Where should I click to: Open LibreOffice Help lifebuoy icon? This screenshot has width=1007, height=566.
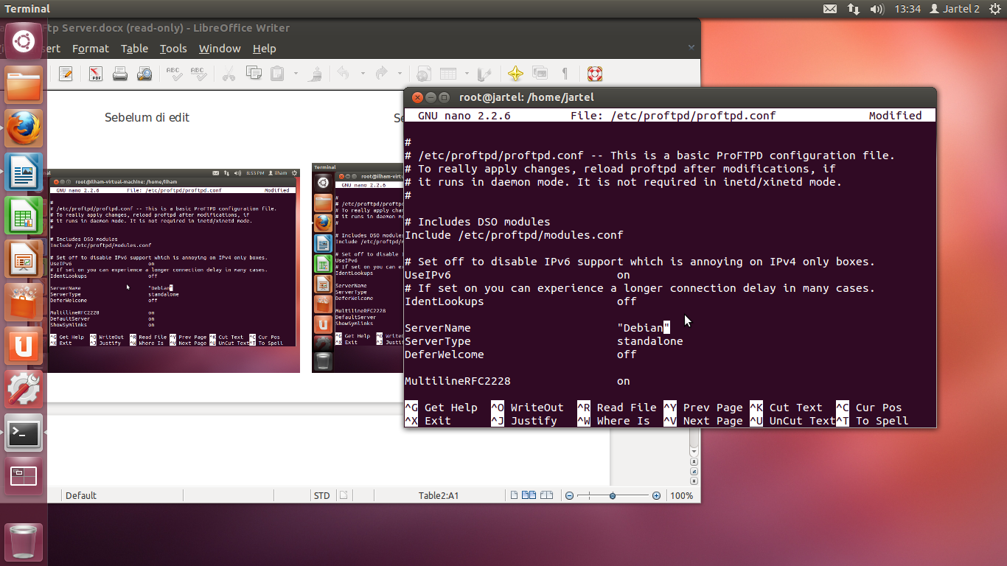pyautogui.click(x=595, y=74)
